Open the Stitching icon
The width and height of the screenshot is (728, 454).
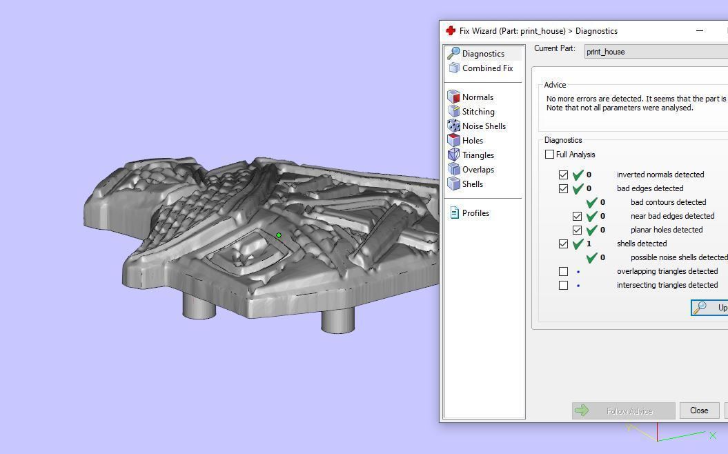coord(454,111)
